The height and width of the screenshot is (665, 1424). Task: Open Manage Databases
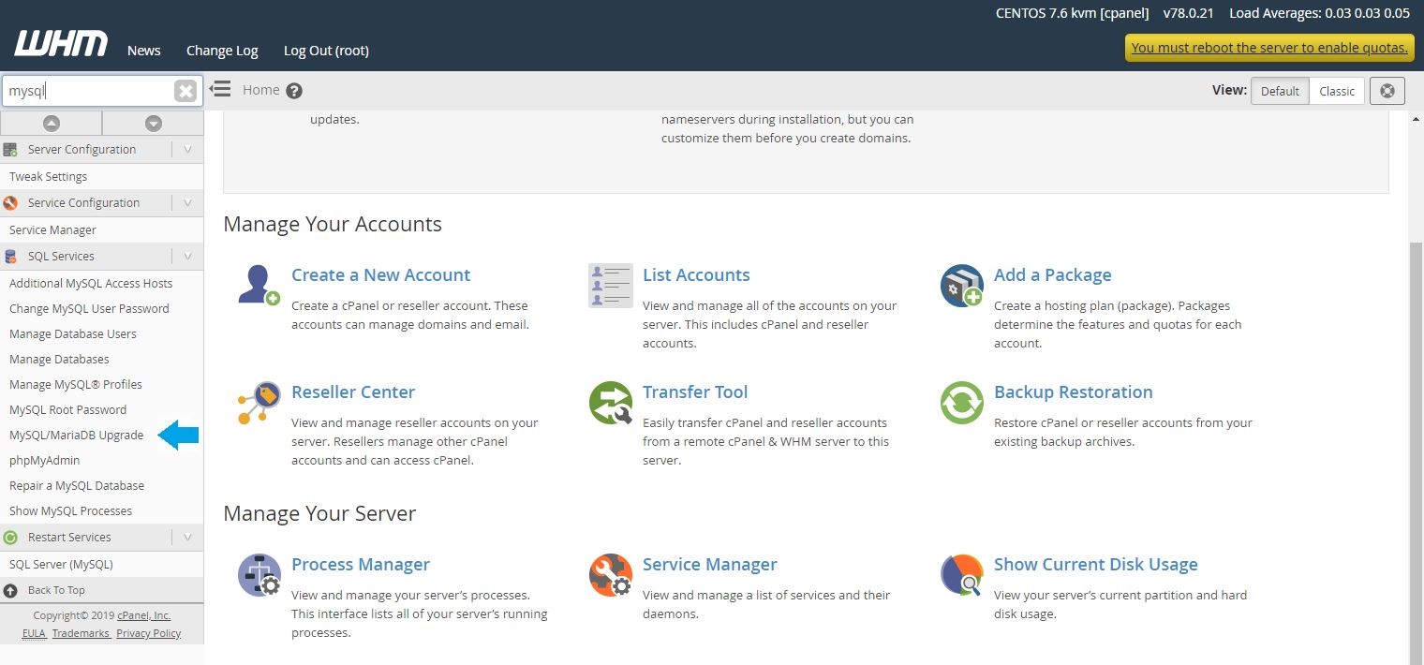(x=59, y=360)
